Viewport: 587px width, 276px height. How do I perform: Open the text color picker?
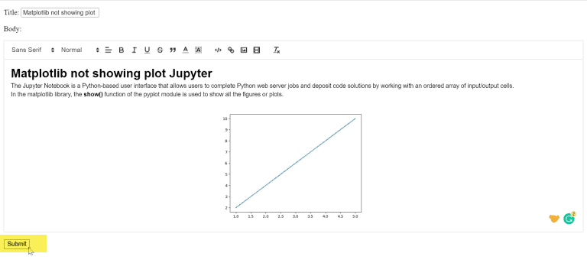click(185, 50)
